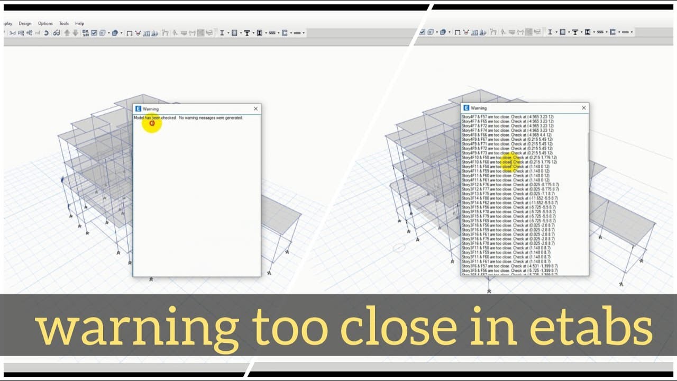The image size is (677, 381).
Task: Click object shrink toggle icon, left window
Action: [86, 33]
